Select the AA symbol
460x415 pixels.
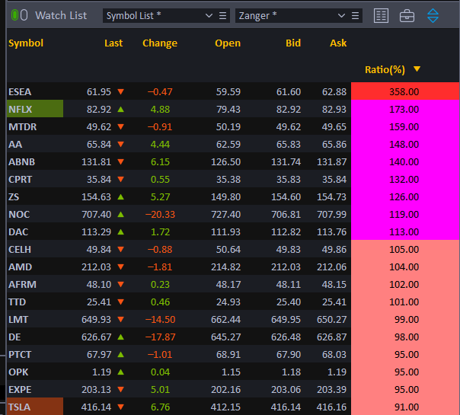pos(15,144)
